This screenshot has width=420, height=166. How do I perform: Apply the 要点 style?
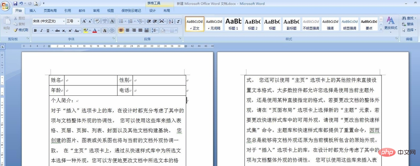(x=369, y=24)
